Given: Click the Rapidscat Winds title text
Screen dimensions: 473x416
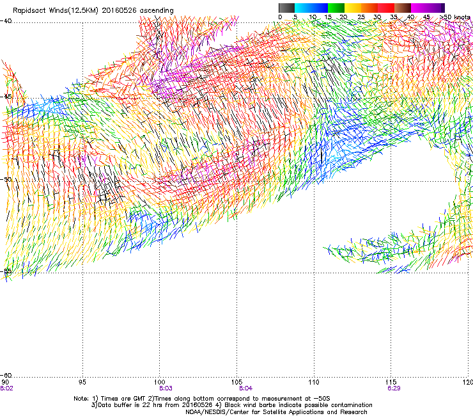Looking at the screenshot, I should tap(93, 10).
